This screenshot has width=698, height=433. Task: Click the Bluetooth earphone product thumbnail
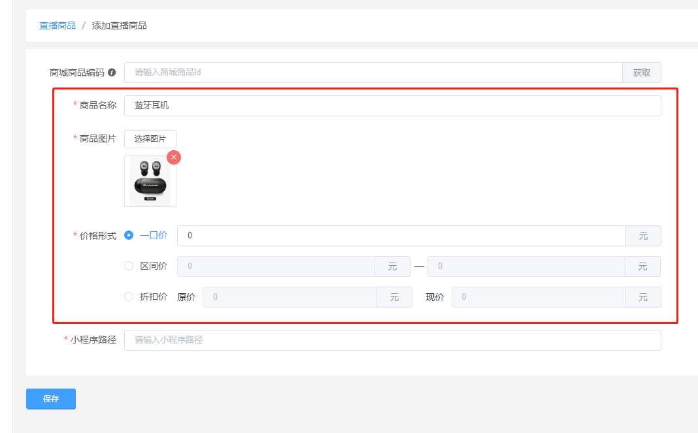point(150,181)
